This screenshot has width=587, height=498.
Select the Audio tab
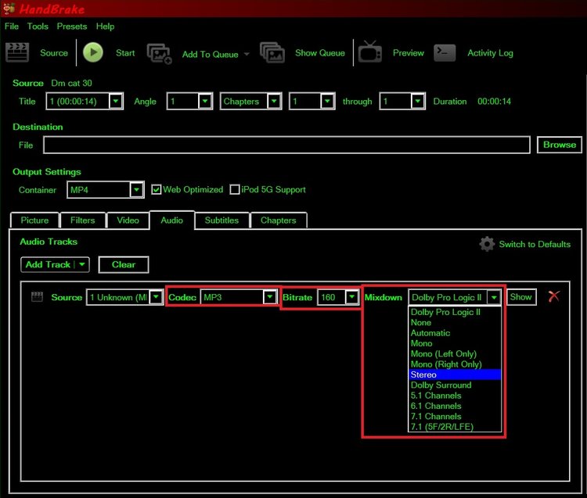[x=172, y=220]
